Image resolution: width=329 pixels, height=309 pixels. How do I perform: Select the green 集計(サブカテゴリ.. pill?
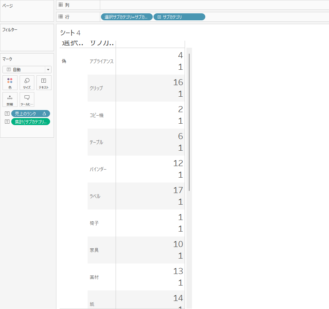[30, 122]
